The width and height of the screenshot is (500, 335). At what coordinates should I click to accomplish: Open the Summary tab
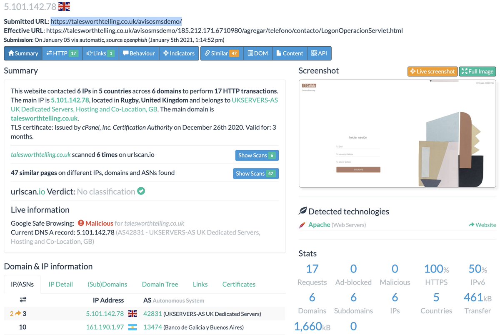pyautogui.click(x=23, y=53)
